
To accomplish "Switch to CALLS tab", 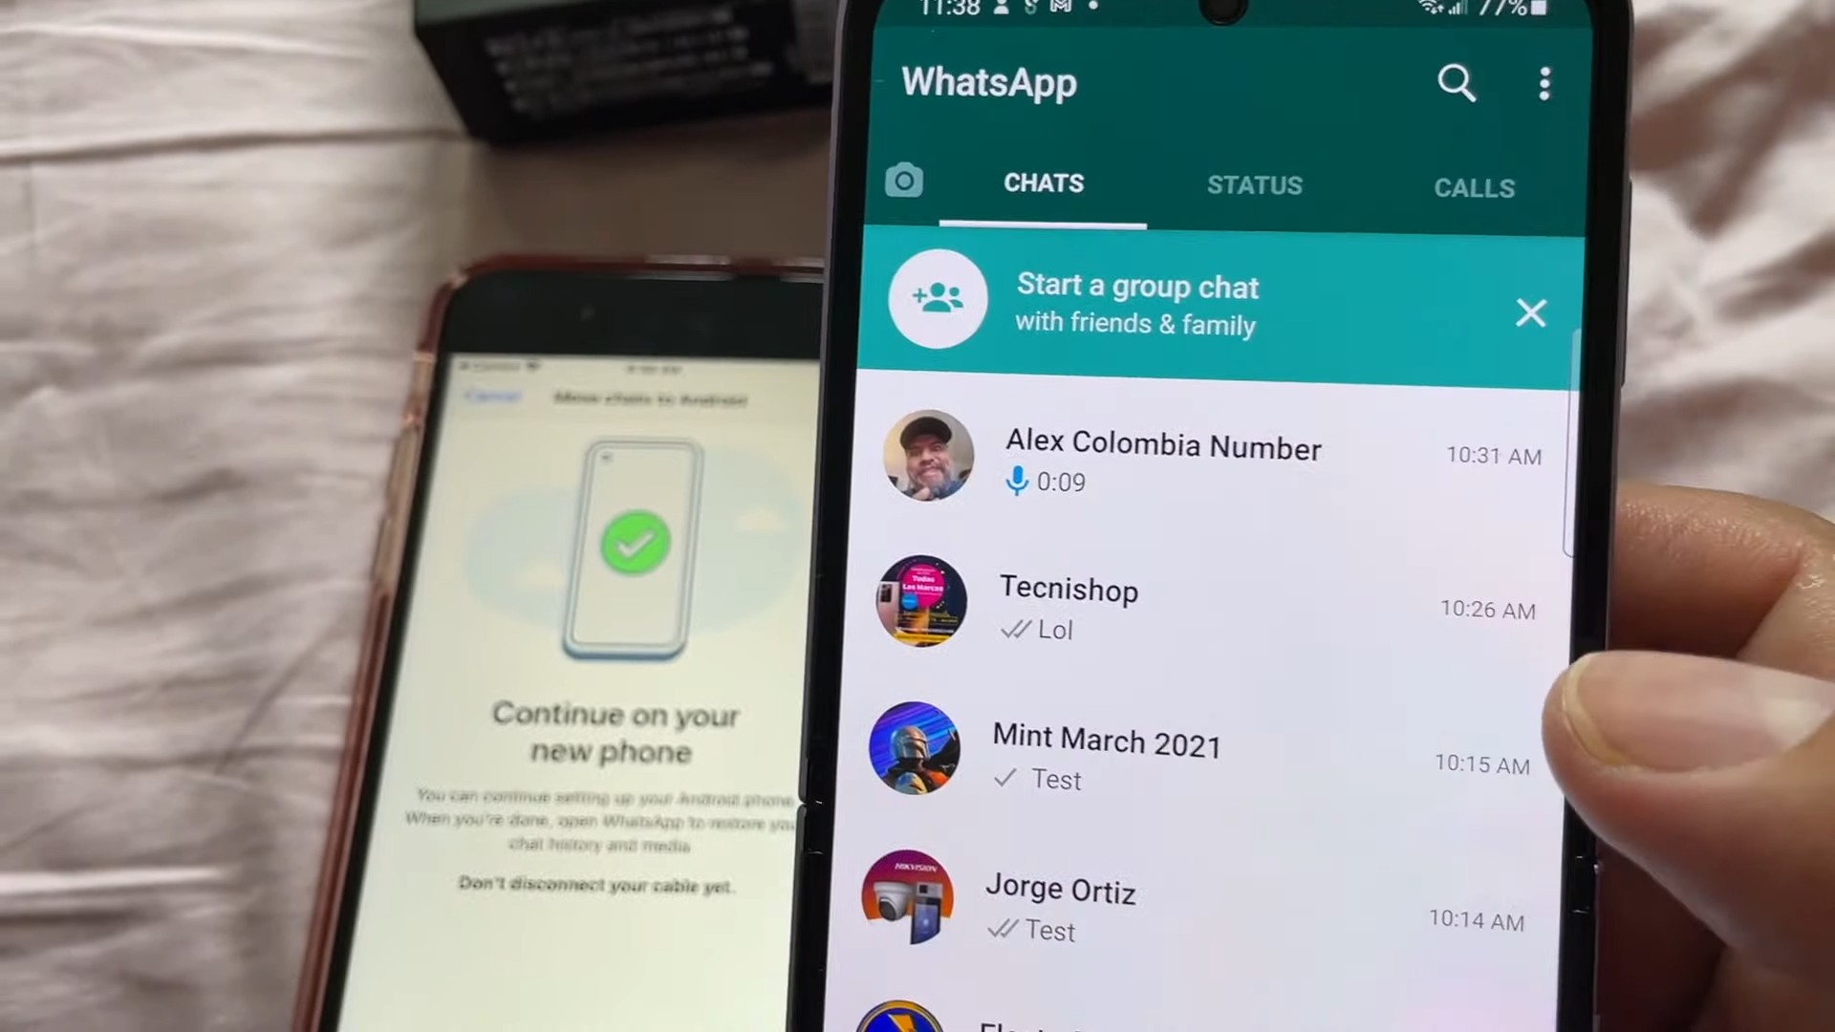I will (1475, 186).
